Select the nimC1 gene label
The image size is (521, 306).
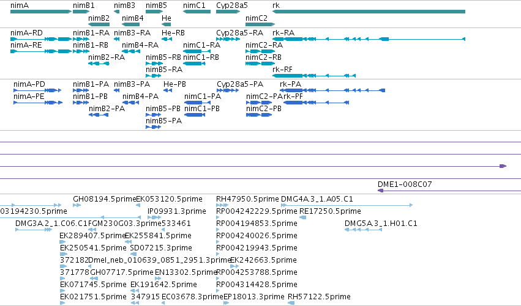pos(194,5)
